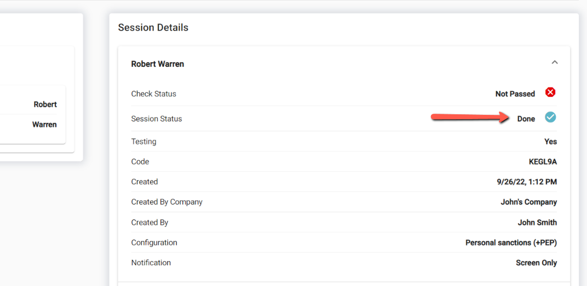Collapse the Robert Warren panel chevron
The height and width of the screenshot is (286, 587).
[555, 63]
